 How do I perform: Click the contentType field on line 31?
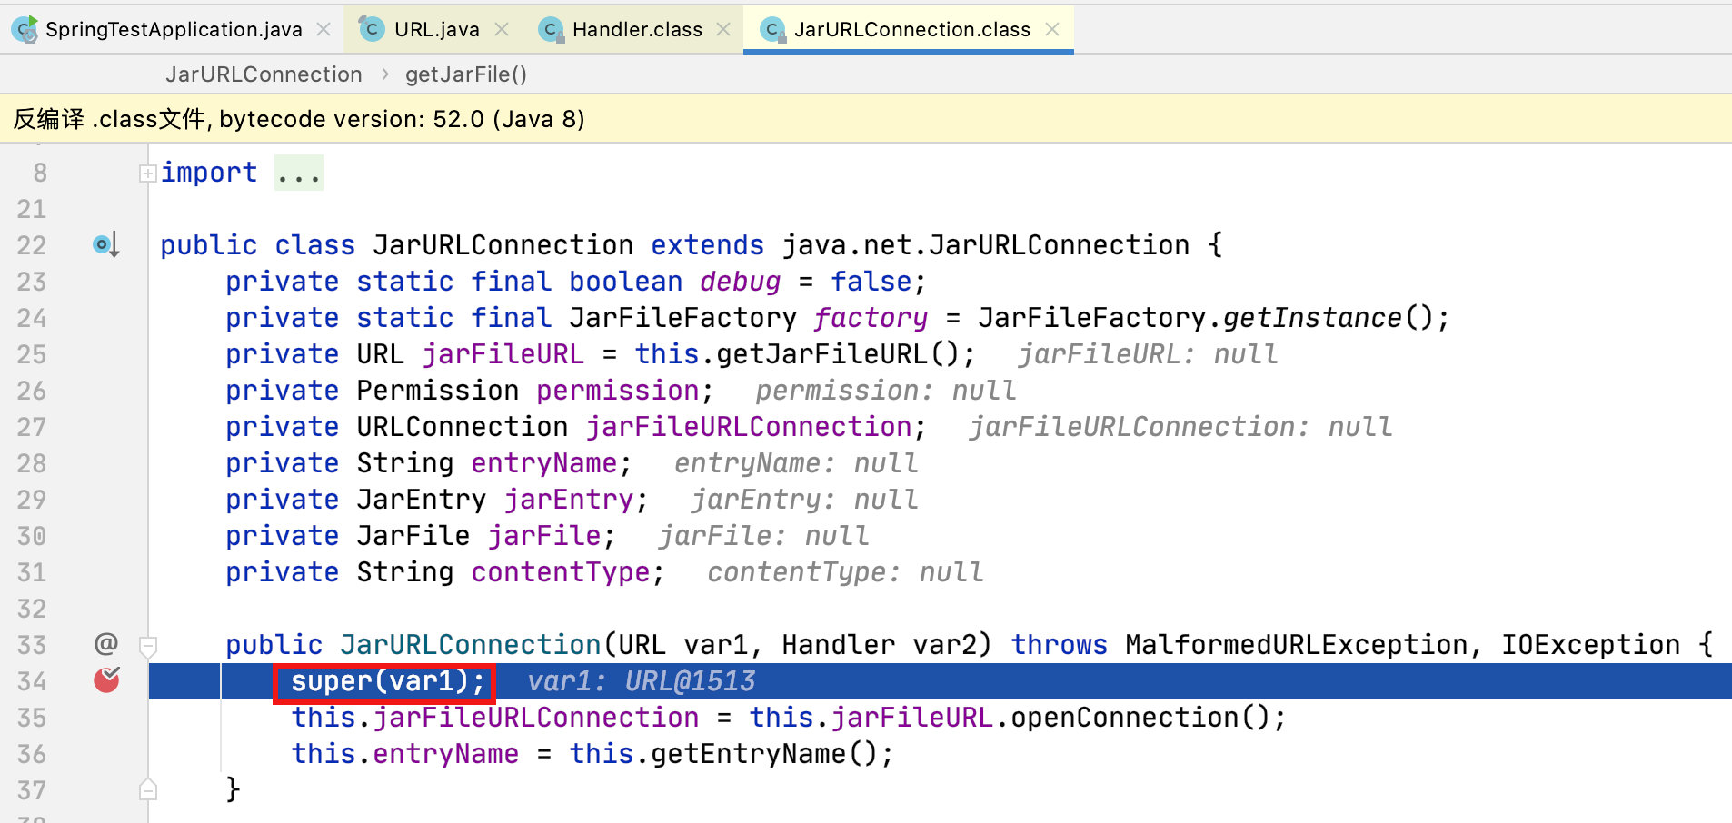pos(561,572)
